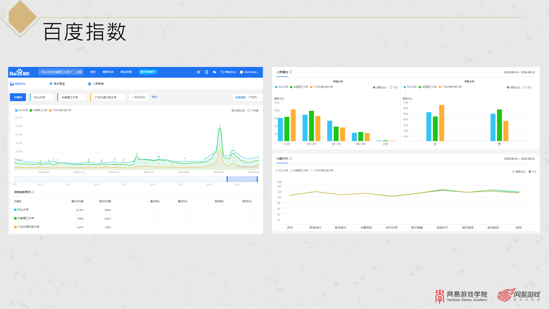Select TGI radio in age distribution chart
This screenshot has width=549, height=309.
point(391,87)
